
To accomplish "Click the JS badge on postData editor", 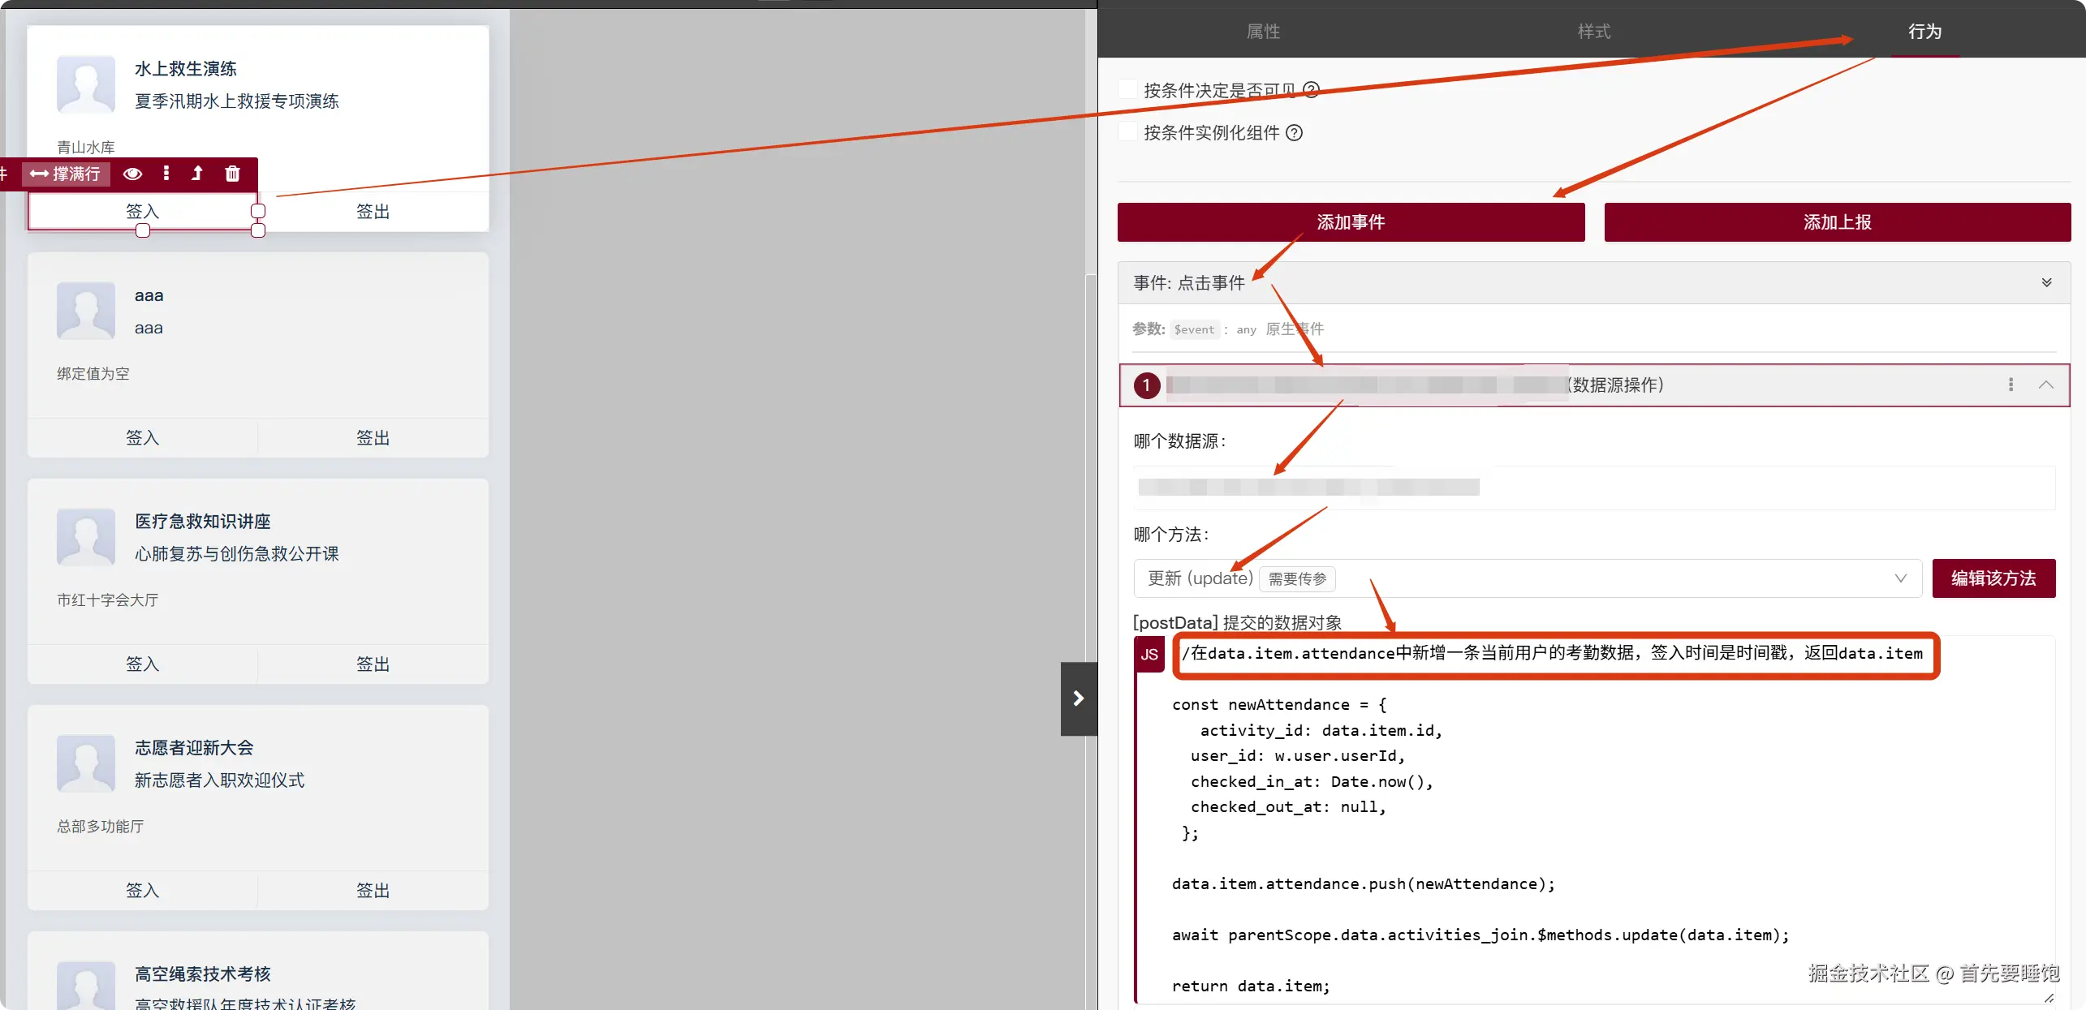I will click(1149, 655).
